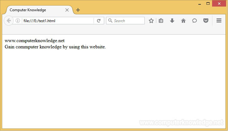The image size is (228, 131).
Task: Show bookmarks list icon
Action: click(x=161, y=21)
